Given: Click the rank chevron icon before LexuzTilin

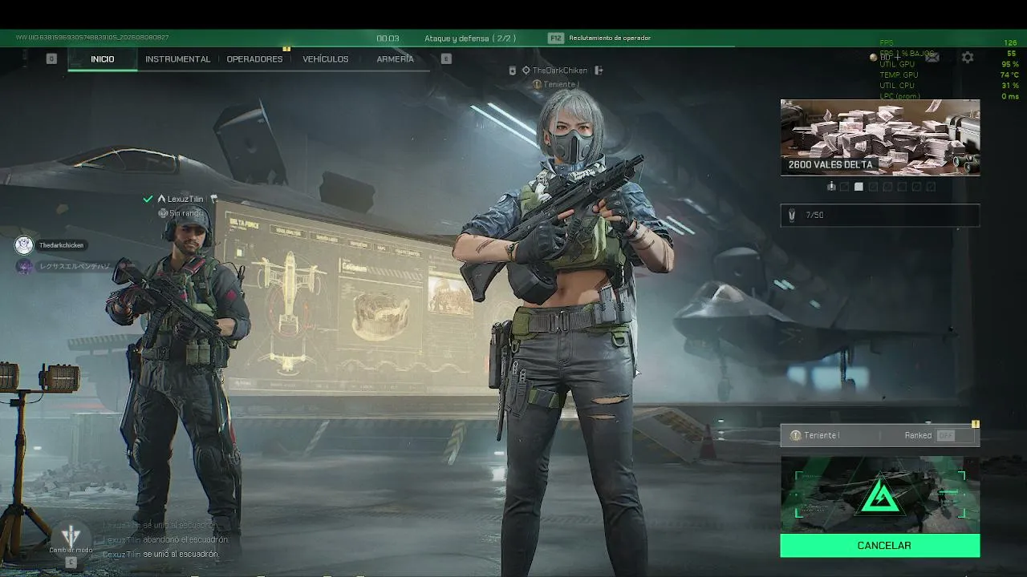Looking at the screenshot, I should [x=161, y=199].
